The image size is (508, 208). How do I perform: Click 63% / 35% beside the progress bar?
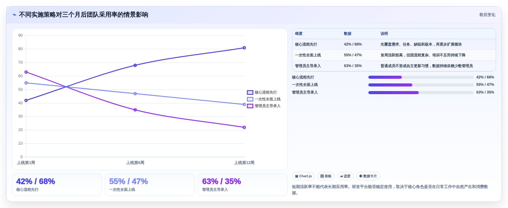[485, 92]
